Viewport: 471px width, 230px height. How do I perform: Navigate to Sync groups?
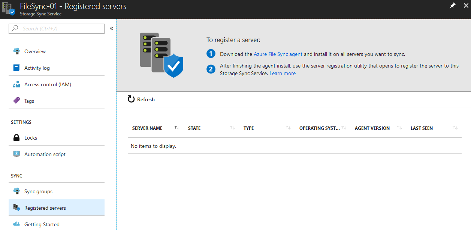pos(57,191)
